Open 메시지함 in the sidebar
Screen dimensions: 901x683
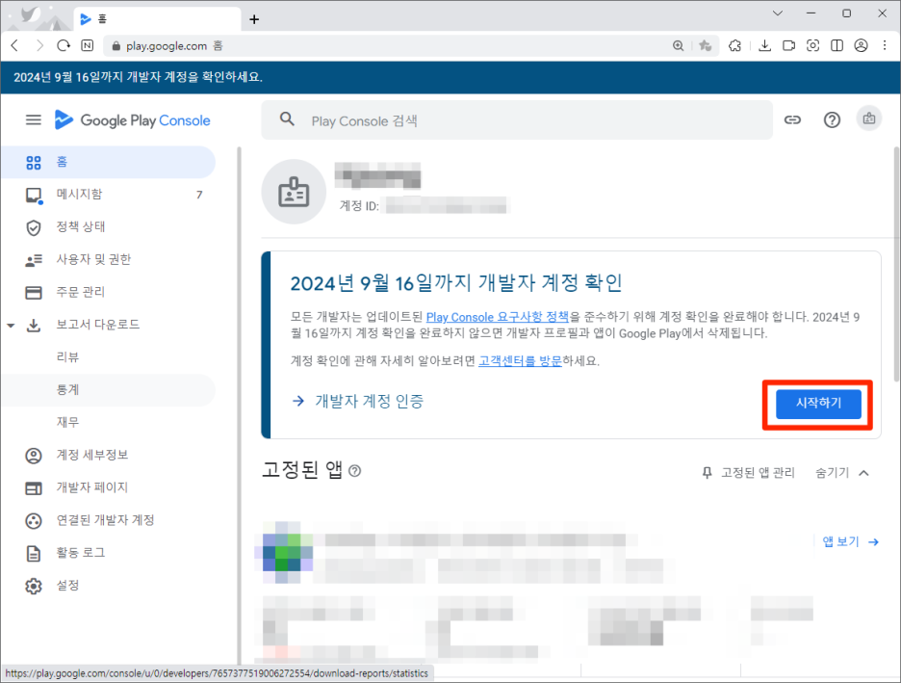pyautogui.click(x=109, y=195)
